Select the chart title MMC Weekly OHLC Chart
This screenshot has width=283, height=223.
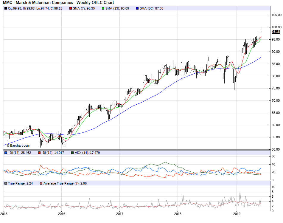click(58, 2)
